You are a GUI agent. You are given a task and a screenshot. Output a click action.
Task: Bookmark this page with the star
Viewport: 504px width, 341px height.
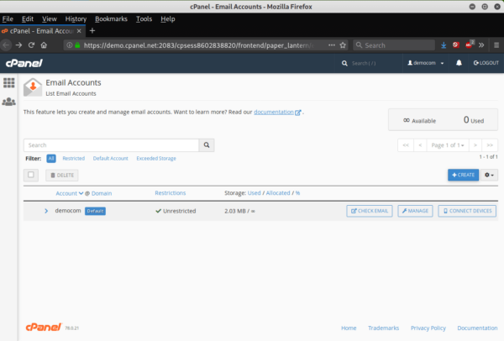click(343, 45)
